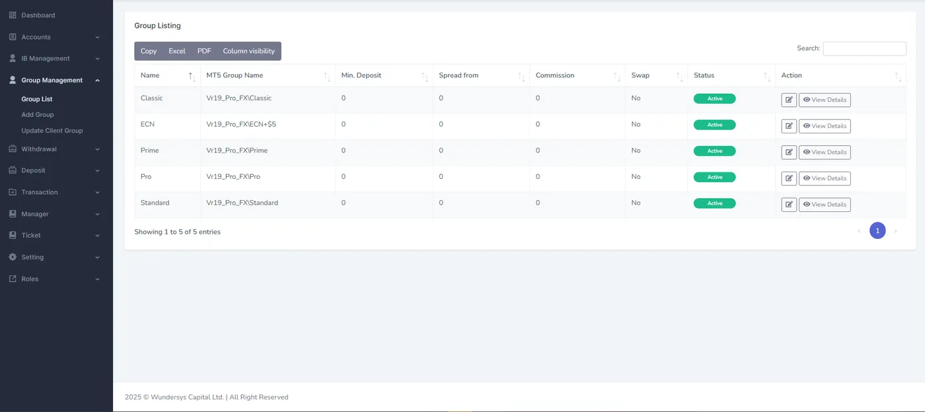Click the Dashboard grid icon in sidebar
This screenshot has height=412, width=925.
[13, 15]
